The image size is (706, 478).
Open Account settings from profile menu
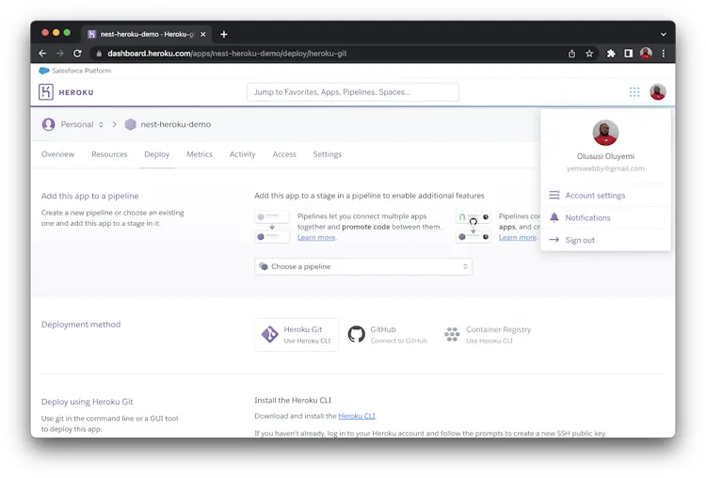pyautogui.click(x=605, y=196)
